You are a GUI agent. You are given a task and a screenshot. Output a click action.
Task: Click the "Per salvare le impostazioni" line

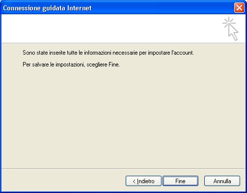pos(71,64)
